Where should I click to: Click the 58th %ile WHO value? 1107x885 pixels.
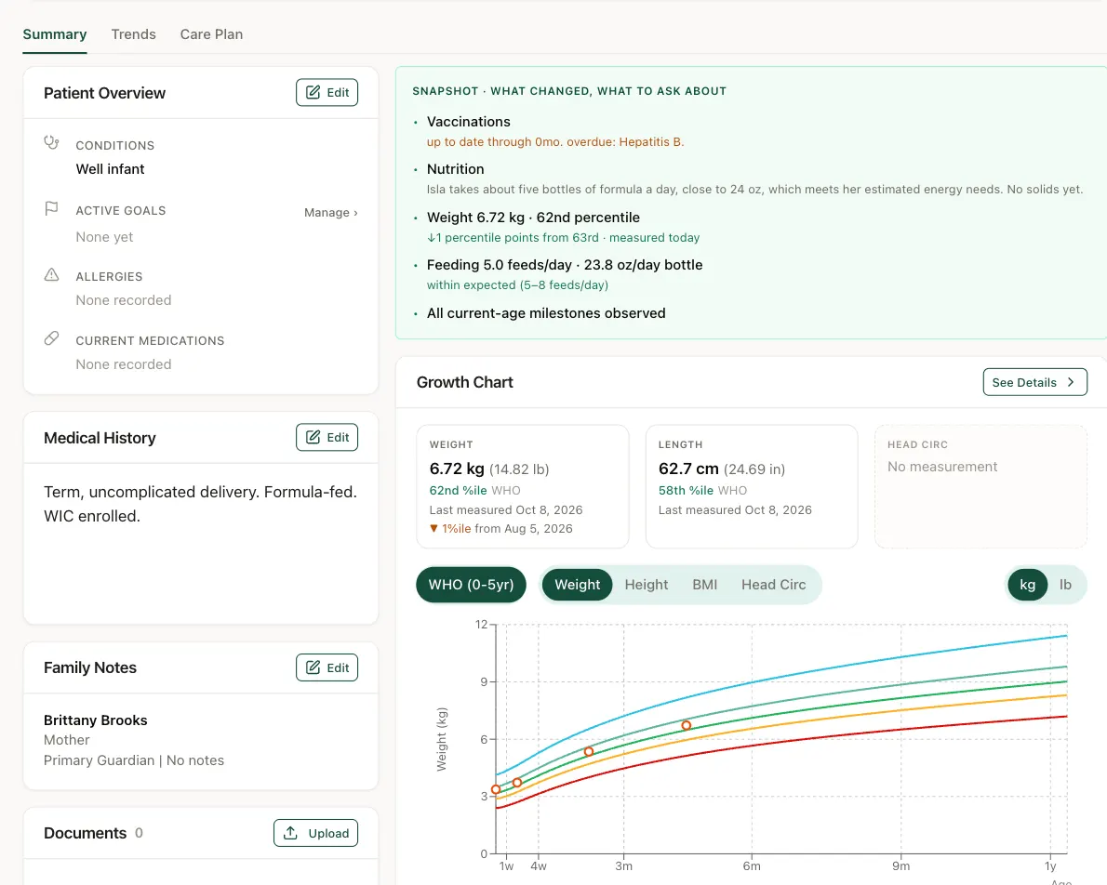[x=702, y=490]
